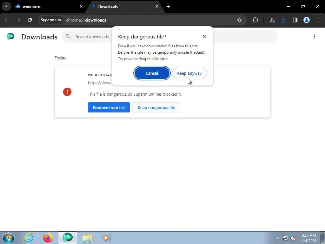Click the download source URL text
The width and height of the screenshot is (325, 244).
(x=100, y=83)
